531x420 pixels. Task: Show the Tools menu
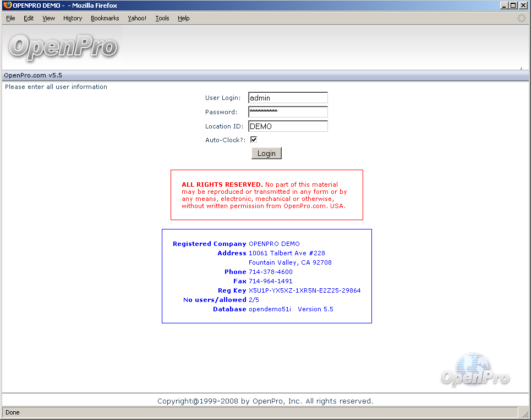click(162, 18)
